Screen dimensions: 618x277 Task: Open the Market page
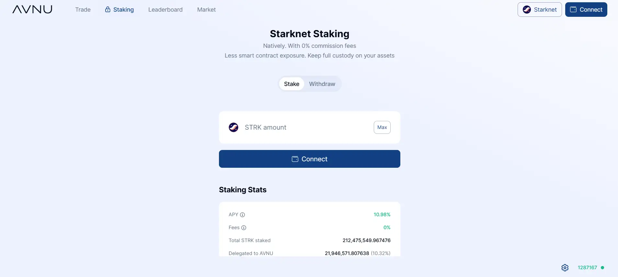[x=206, y=10]
